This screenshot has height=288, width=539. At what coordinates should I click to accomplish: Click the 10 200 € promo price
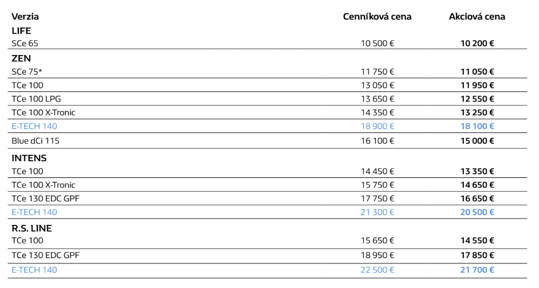[477, 44]
